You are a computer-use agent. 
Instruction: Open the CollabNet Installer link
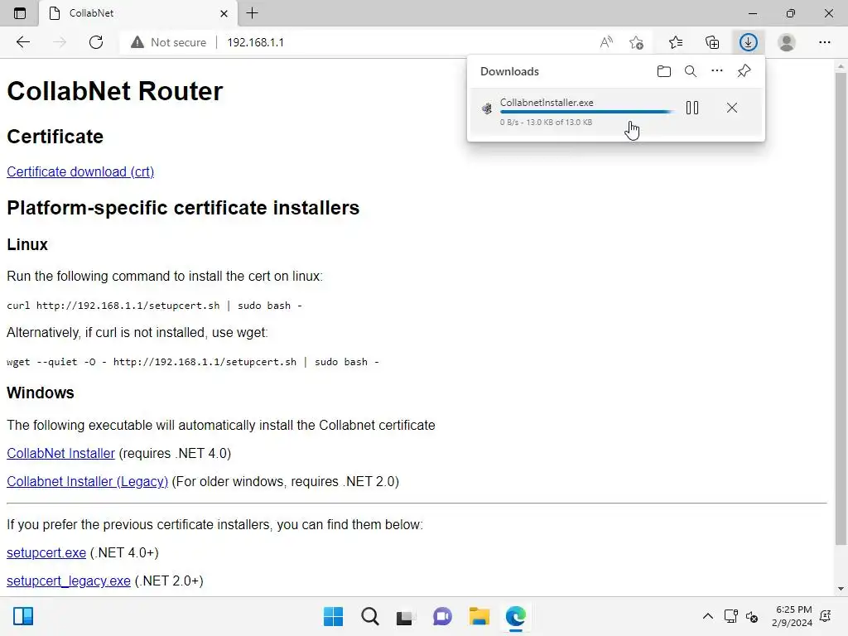60,453
